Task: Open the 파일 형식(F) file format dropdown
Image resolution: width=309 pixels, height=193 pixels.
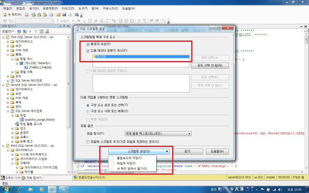Action: (x=158, y=134)
